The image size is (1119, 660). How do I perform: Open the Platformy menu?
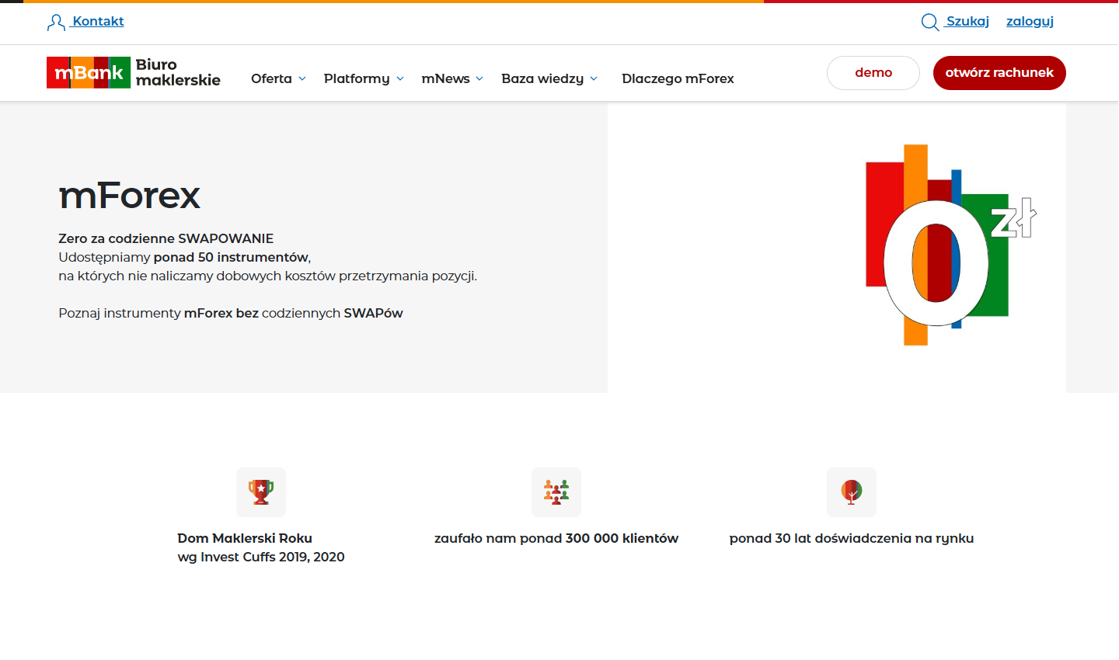coord(357,78)
